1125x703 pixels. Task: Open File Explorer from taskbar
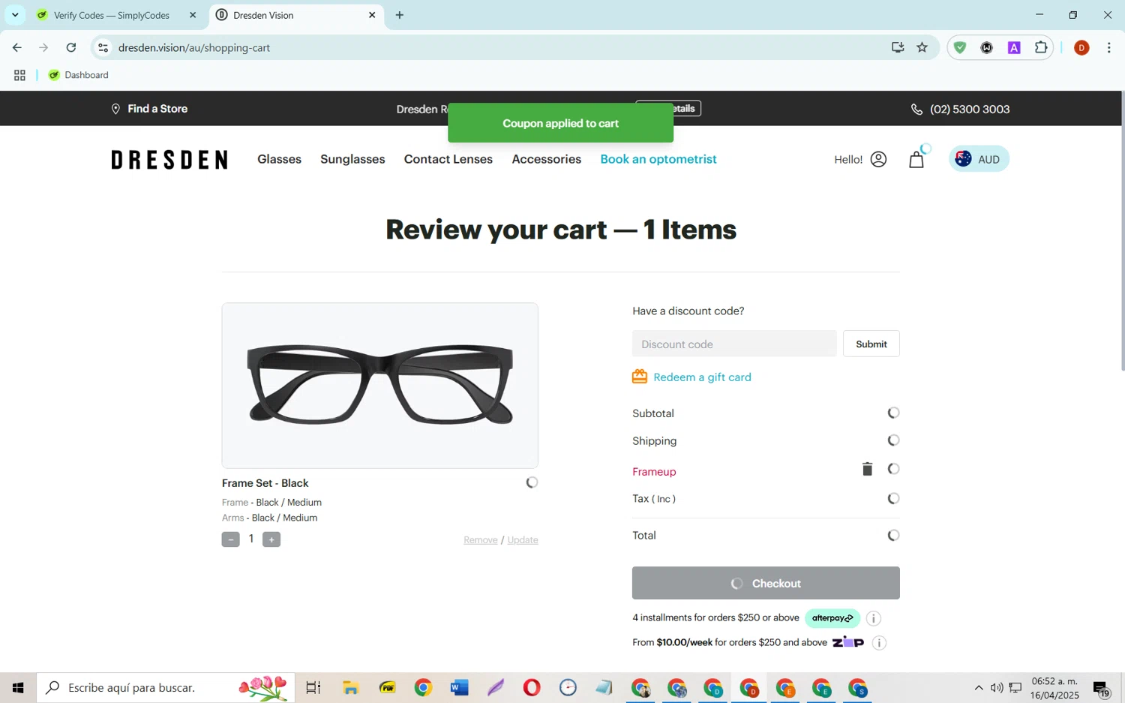[x=350, y=687]
